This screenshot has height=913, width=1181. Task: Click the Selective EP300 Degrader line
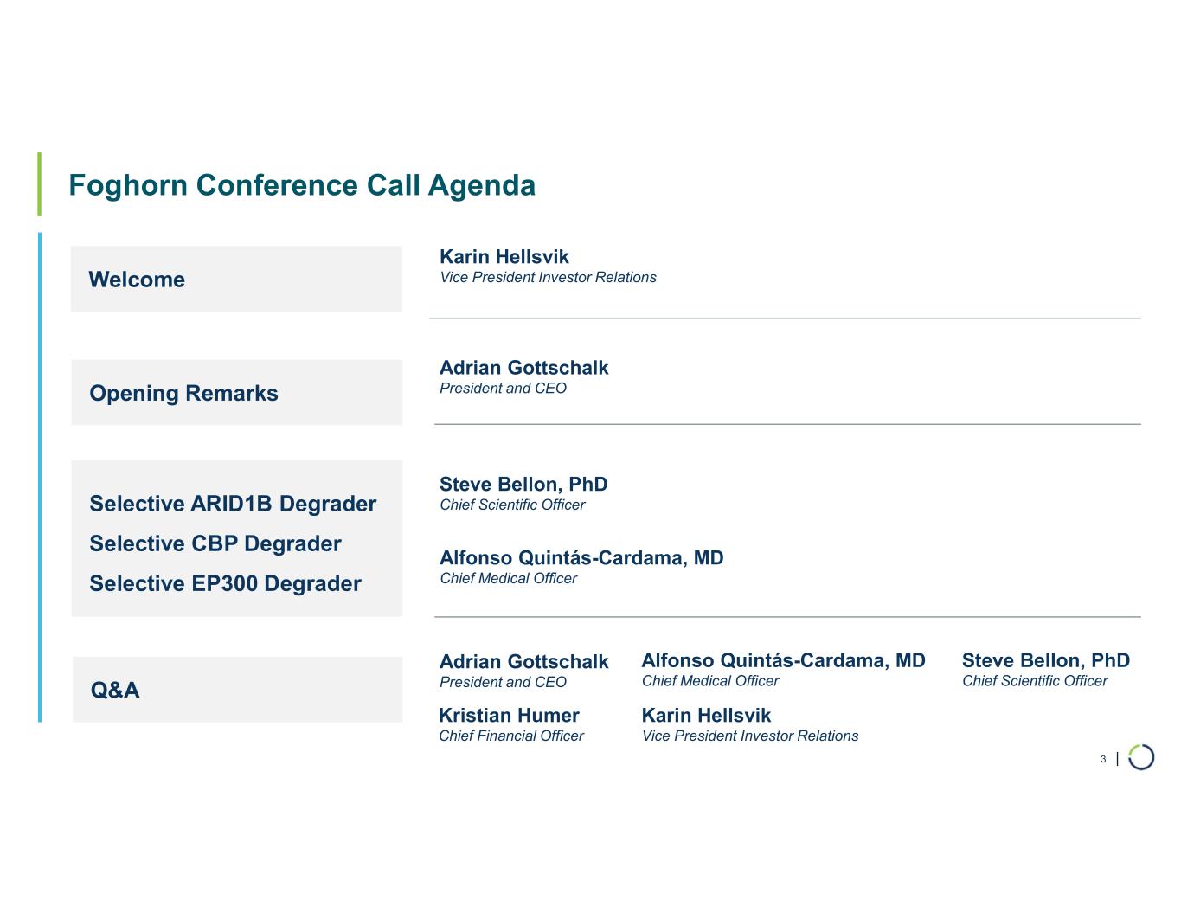click(225, 583)
